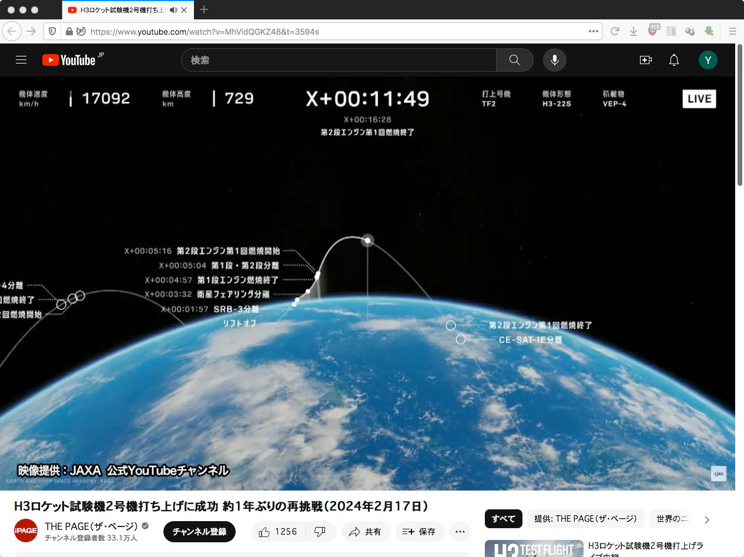Close the H3 rocket YouTube tab

[x=185, y=10]
